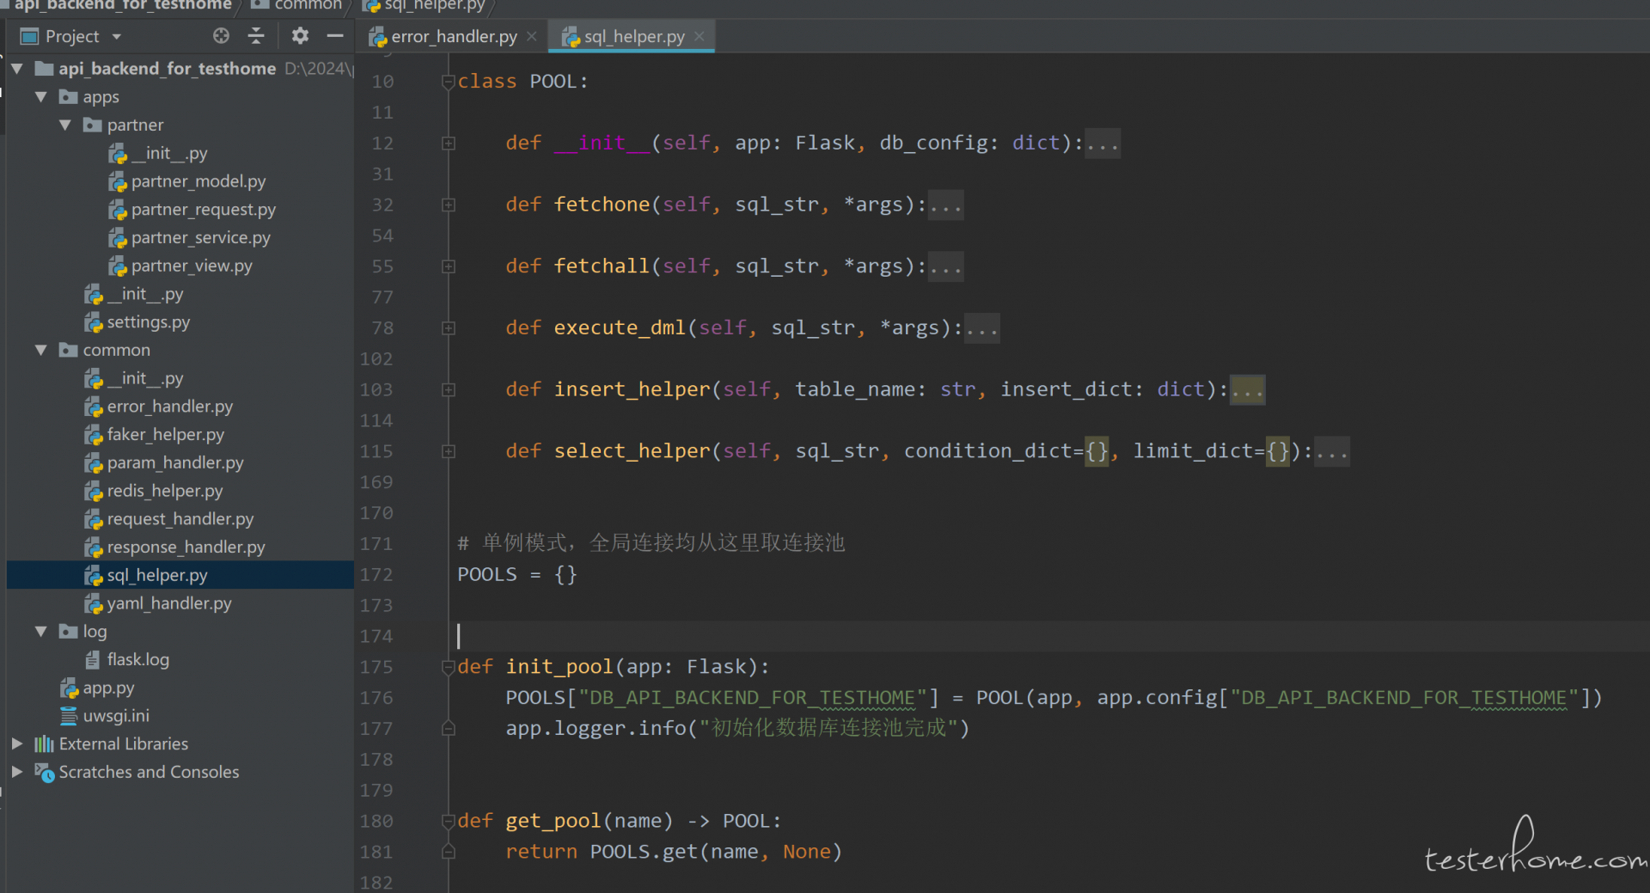Select the __init__.py in partner folder
Image resolution: width=1650 pixels, height=893 pixels.
pyautogui.click(x=169, y=153)
